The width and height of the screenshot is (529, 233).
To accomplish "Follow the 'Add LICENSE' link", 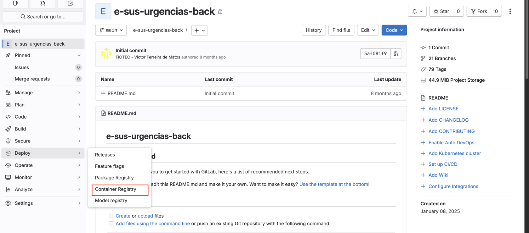I will (x=443, y=109).
